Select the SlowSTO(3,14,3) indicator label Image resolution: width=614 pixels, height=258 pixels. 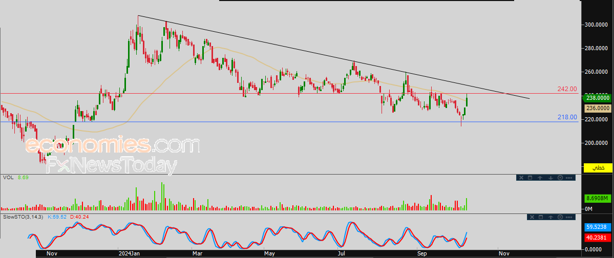click(x=24, y=216)
